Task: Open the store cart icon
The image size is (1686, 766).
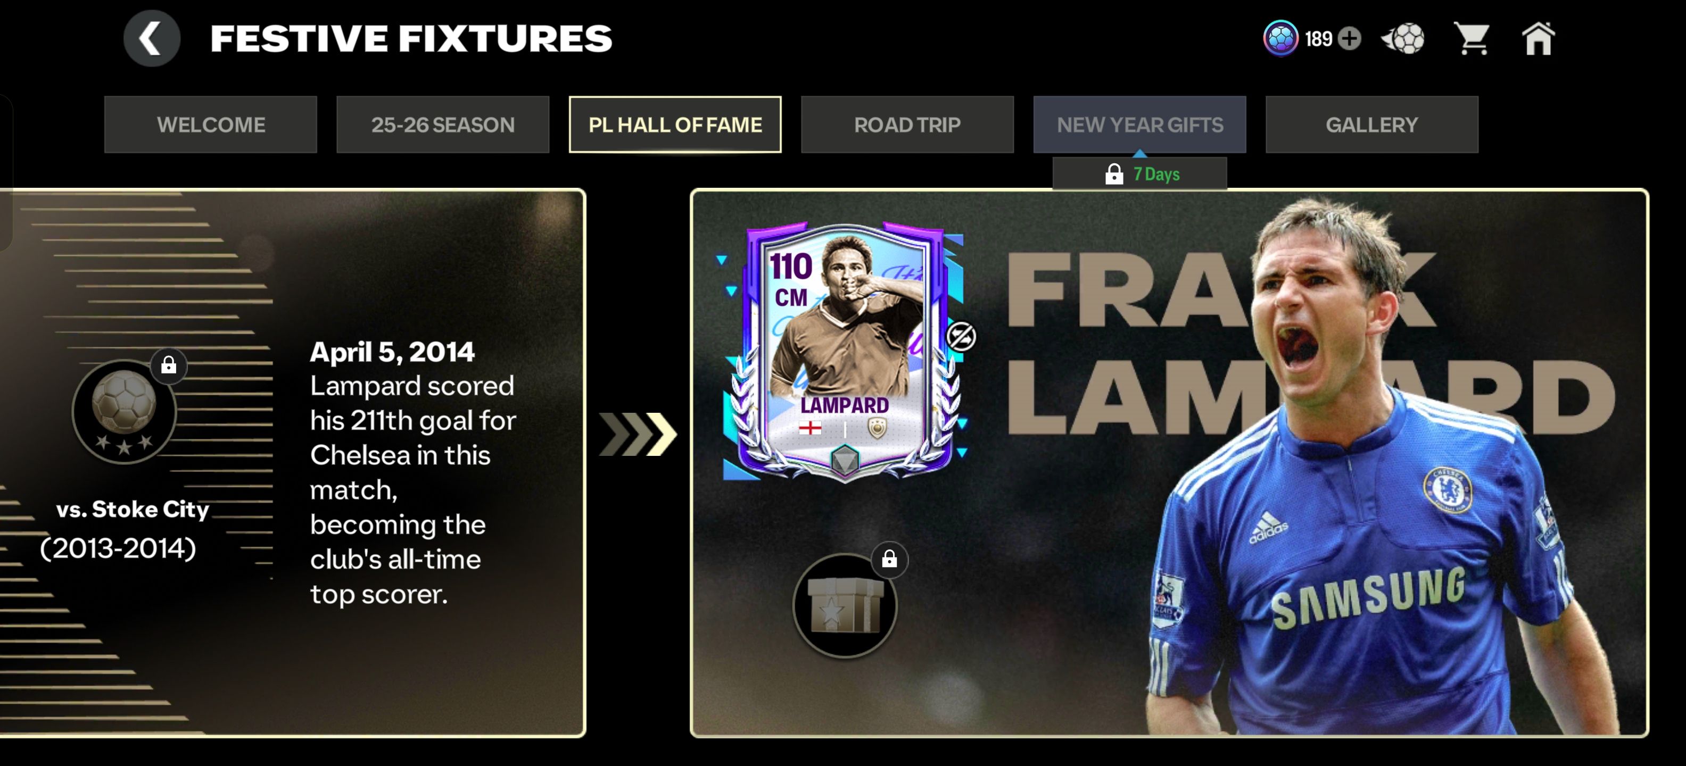Action: [1472, 39]
